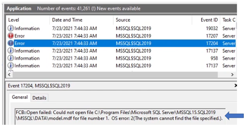Click the horizontal scrollbar track of event list
The image size is (246, 127).
pos(116,74)
